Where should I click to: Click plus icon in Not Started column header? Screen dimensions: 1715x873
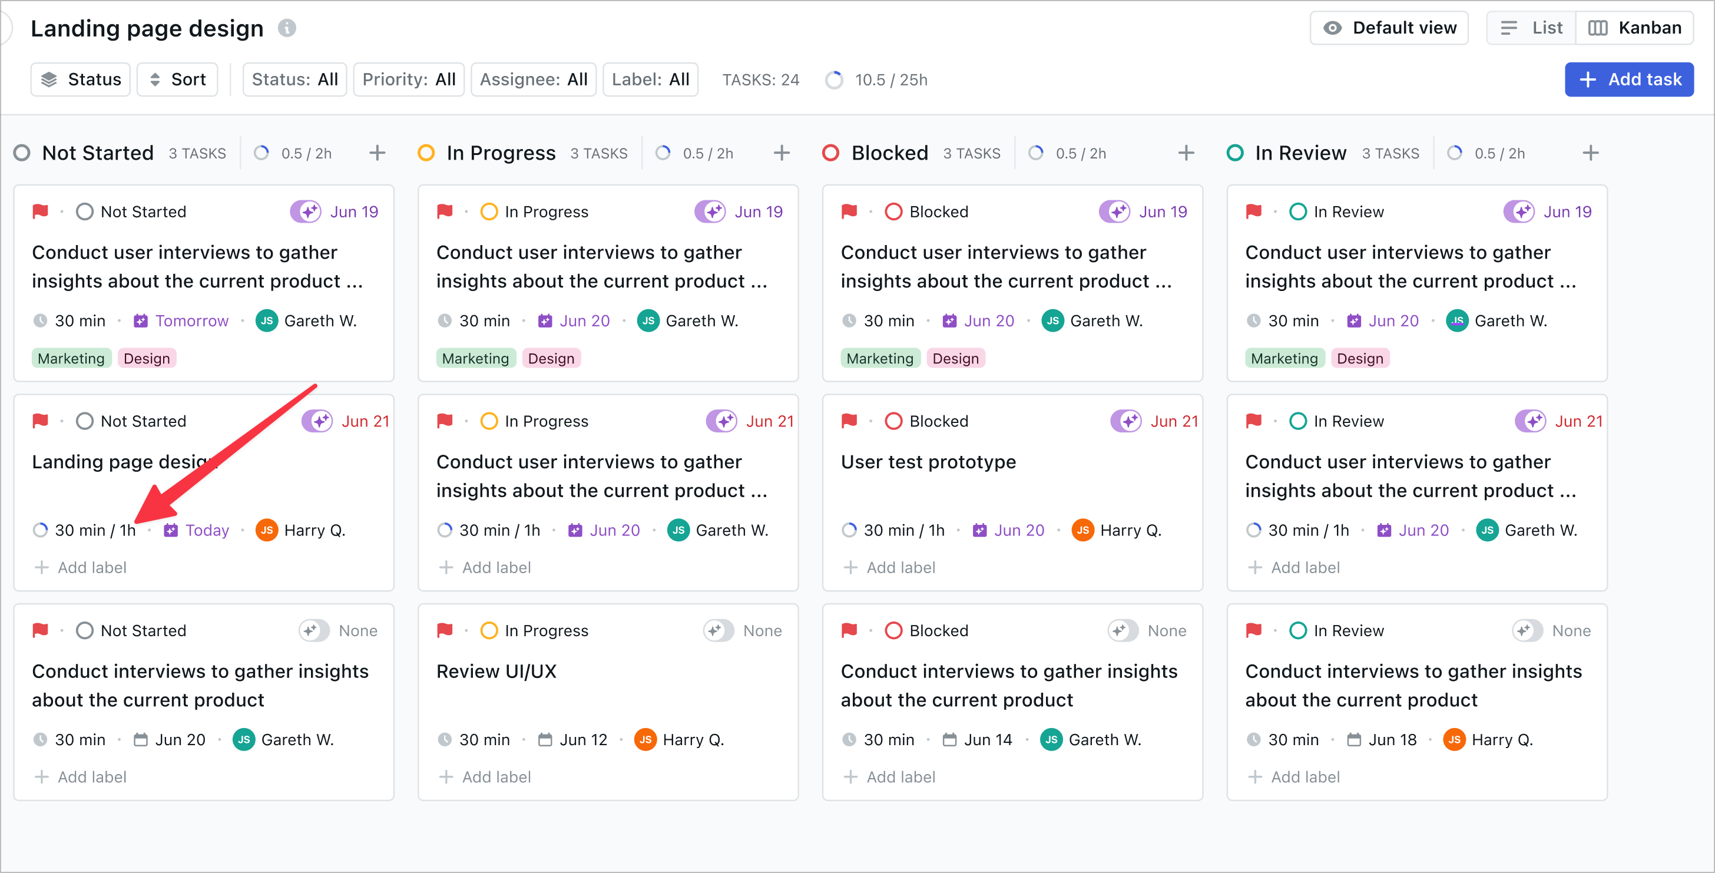pos(378,153)
